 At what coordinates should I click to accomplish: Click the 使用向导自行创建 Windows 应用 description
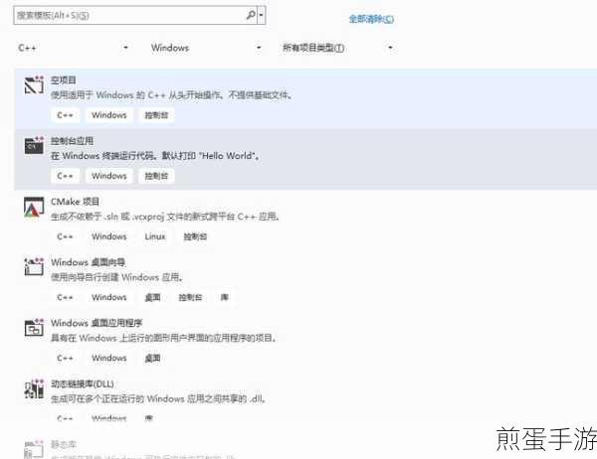point(116,277)
